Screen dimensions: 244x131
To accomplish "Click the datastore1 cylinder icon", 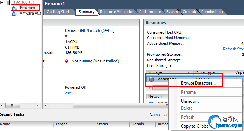I will coord(151,79).
